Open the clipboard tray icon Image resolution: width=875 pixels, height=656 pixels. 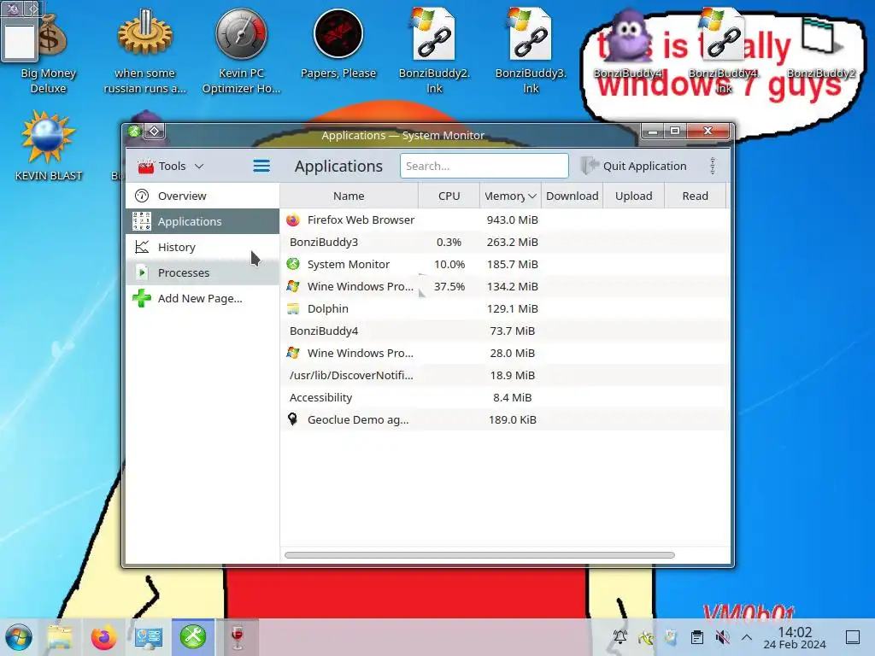(x=696, y=637)
